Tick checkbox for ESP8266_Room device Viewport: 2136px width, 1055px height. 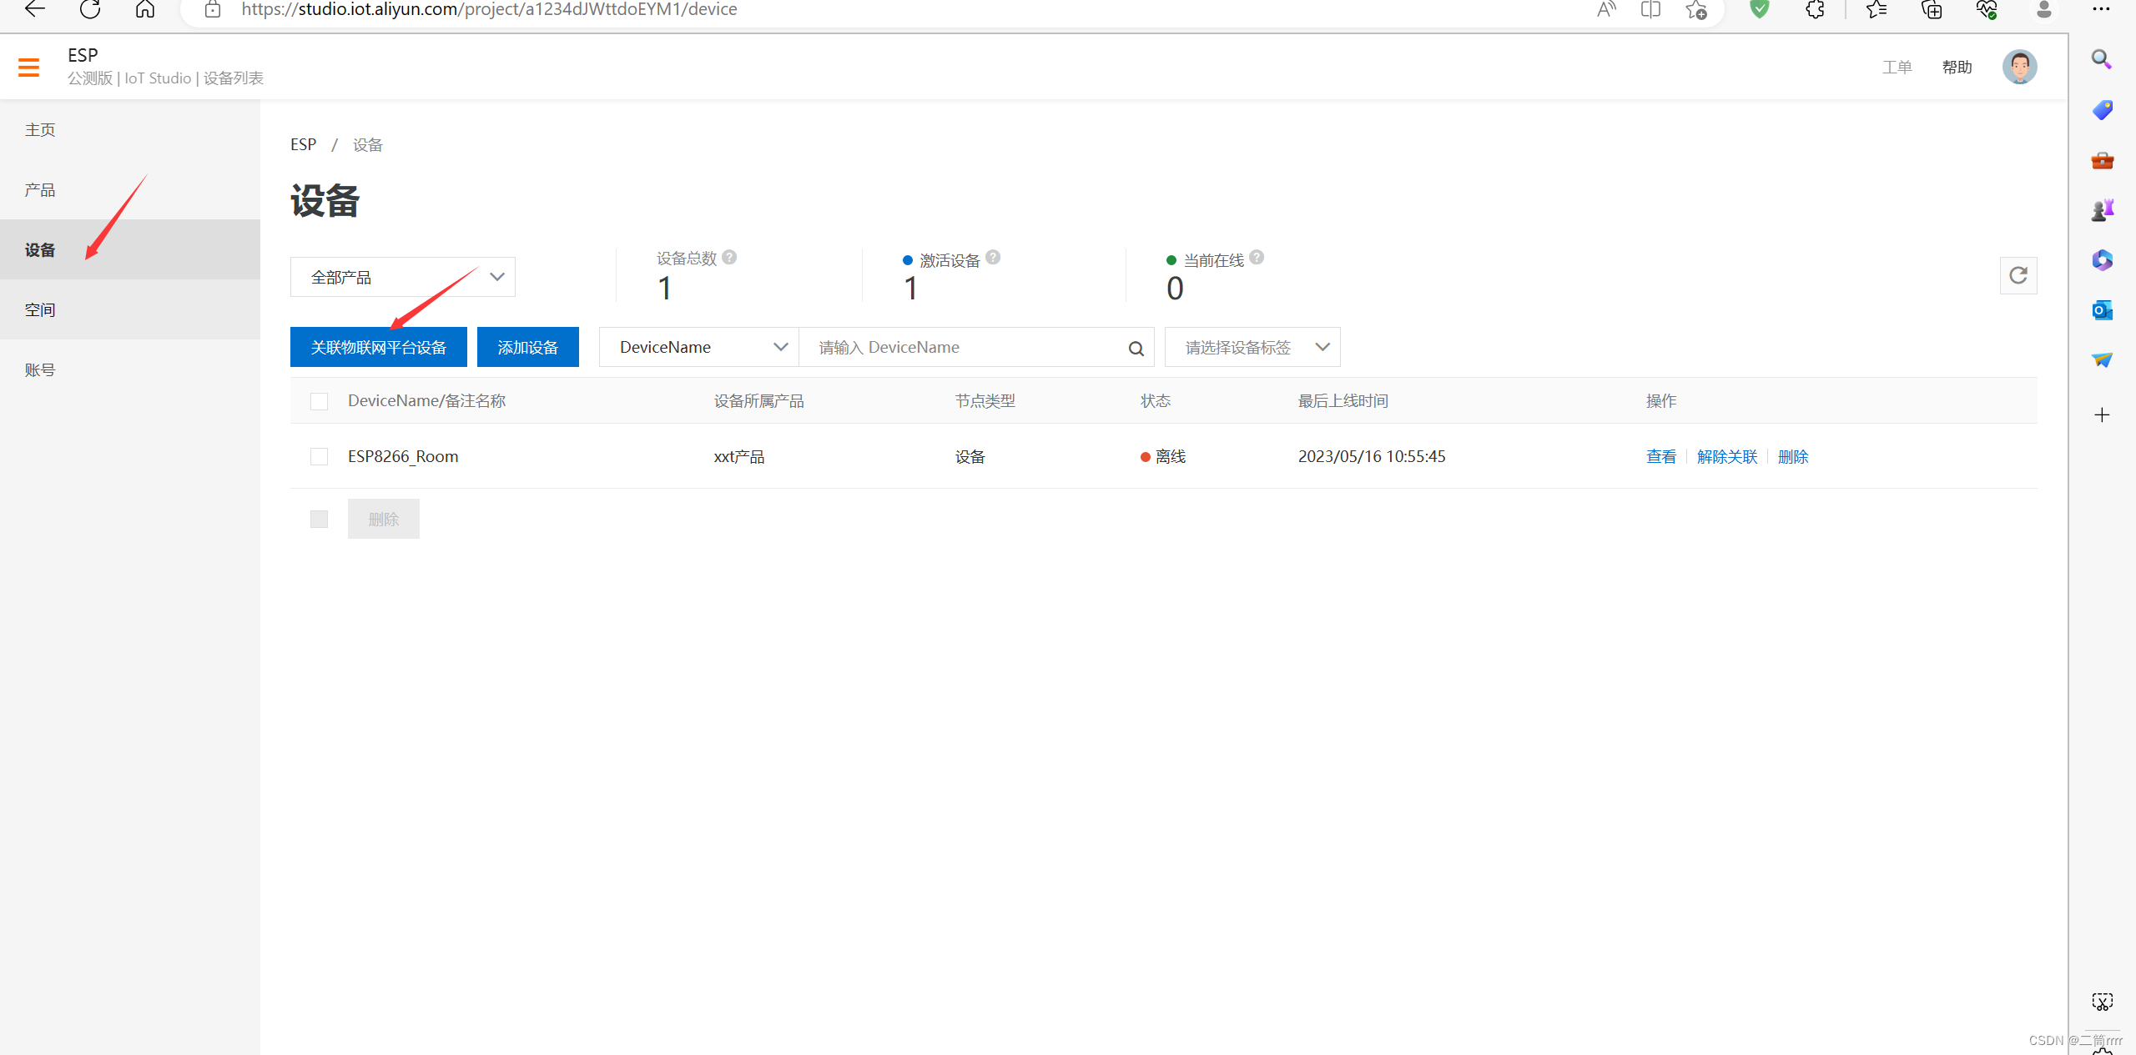click(x=319, y=457)
